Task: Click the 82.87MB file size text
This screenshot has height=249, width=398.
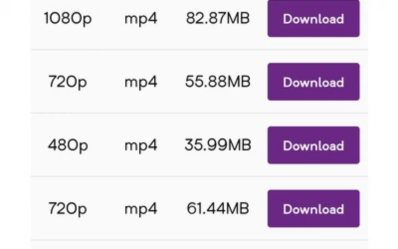Action: point(218,19)
